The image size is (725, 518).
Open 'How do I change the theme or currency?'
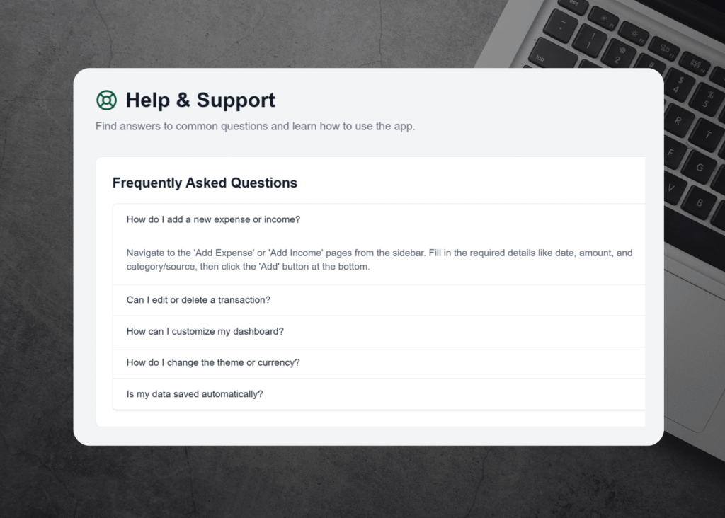pos(213,362)
